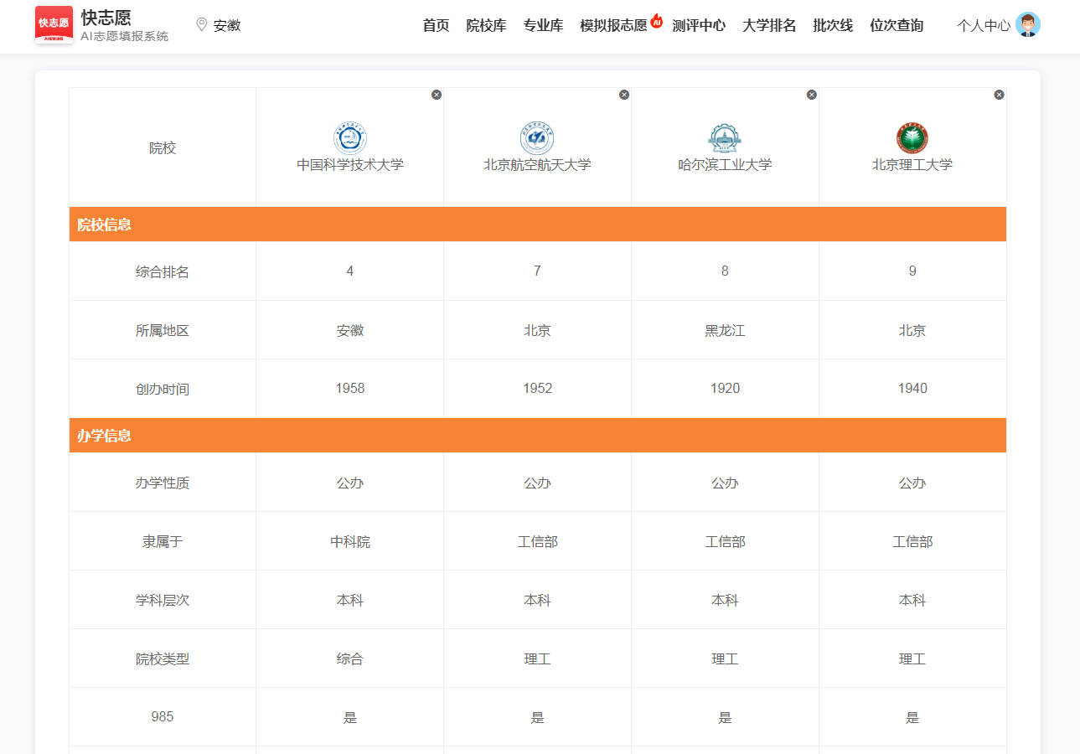Click the 中科院 affiliation cell
The image size is (1080, 754).
click(x=350, y=541)
